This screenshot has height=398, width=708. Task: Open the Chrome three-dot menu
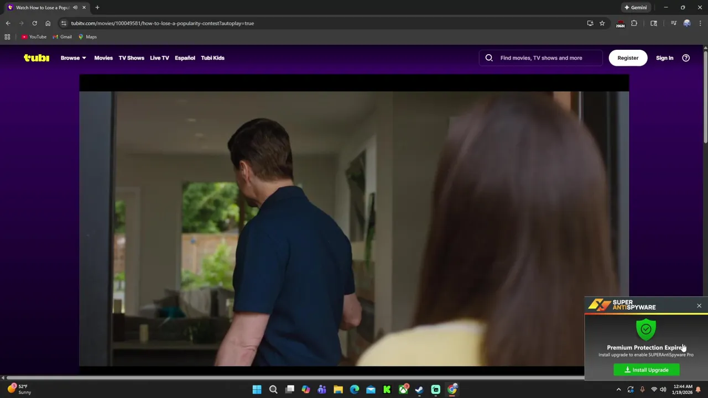[700, 23]
